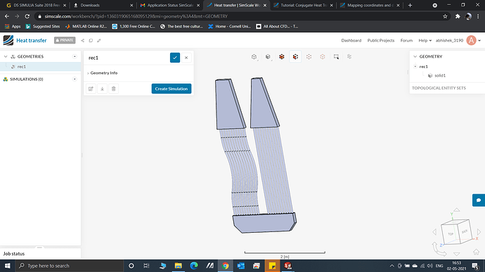Click the edit project pencil icon
This screenshot has height=272, width=485.
99,41
